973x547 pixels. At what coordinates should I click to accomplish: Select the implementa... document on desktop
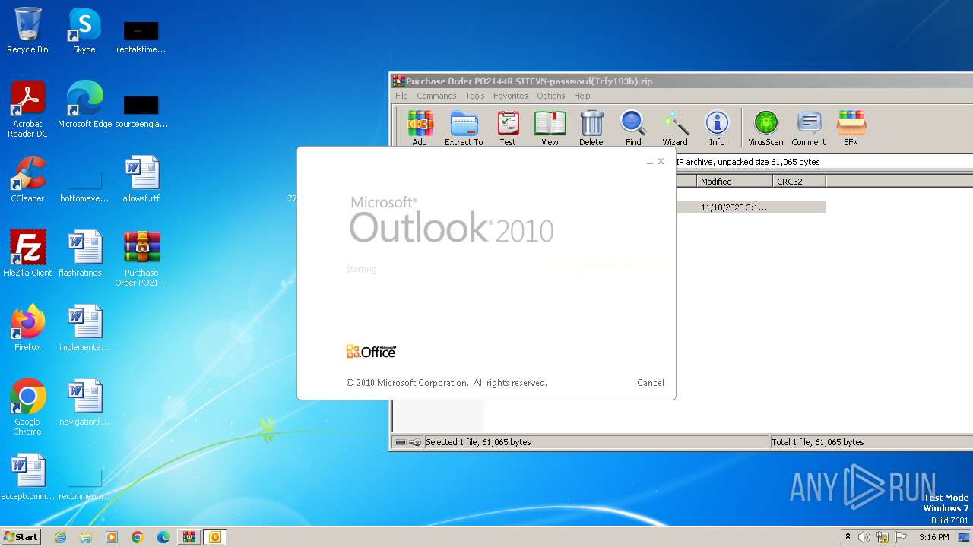(84, 328)
